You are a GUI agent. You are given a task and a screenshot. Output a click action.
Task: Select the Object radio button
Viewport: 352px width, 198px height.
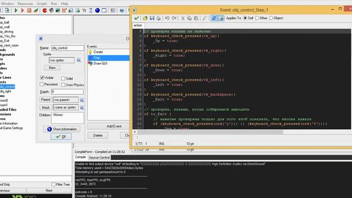pyautogui.click(x=271, y=18)
